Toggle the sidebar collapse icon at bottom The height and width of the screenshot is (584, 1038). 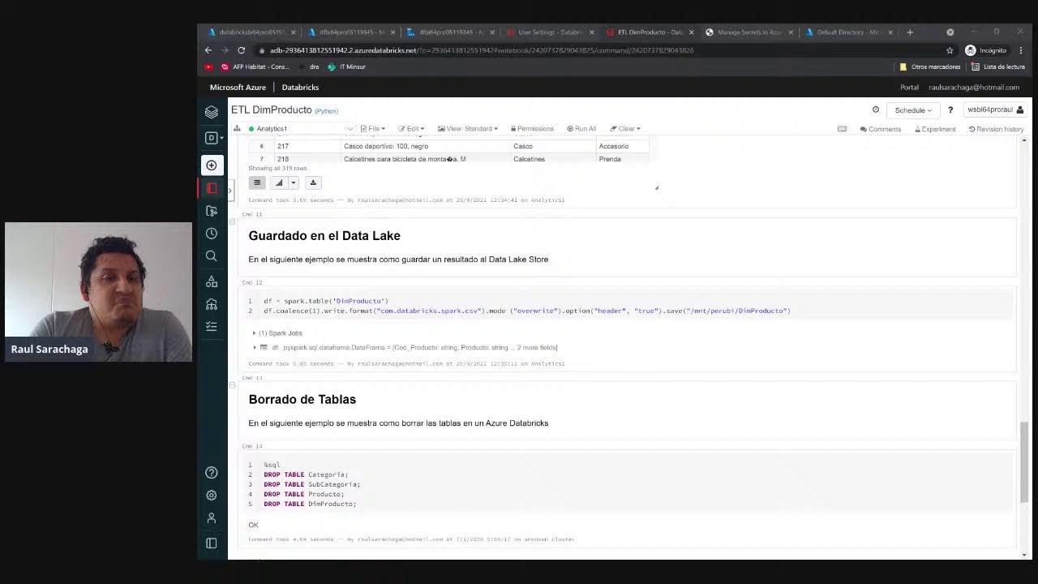(x=212, y=543)
